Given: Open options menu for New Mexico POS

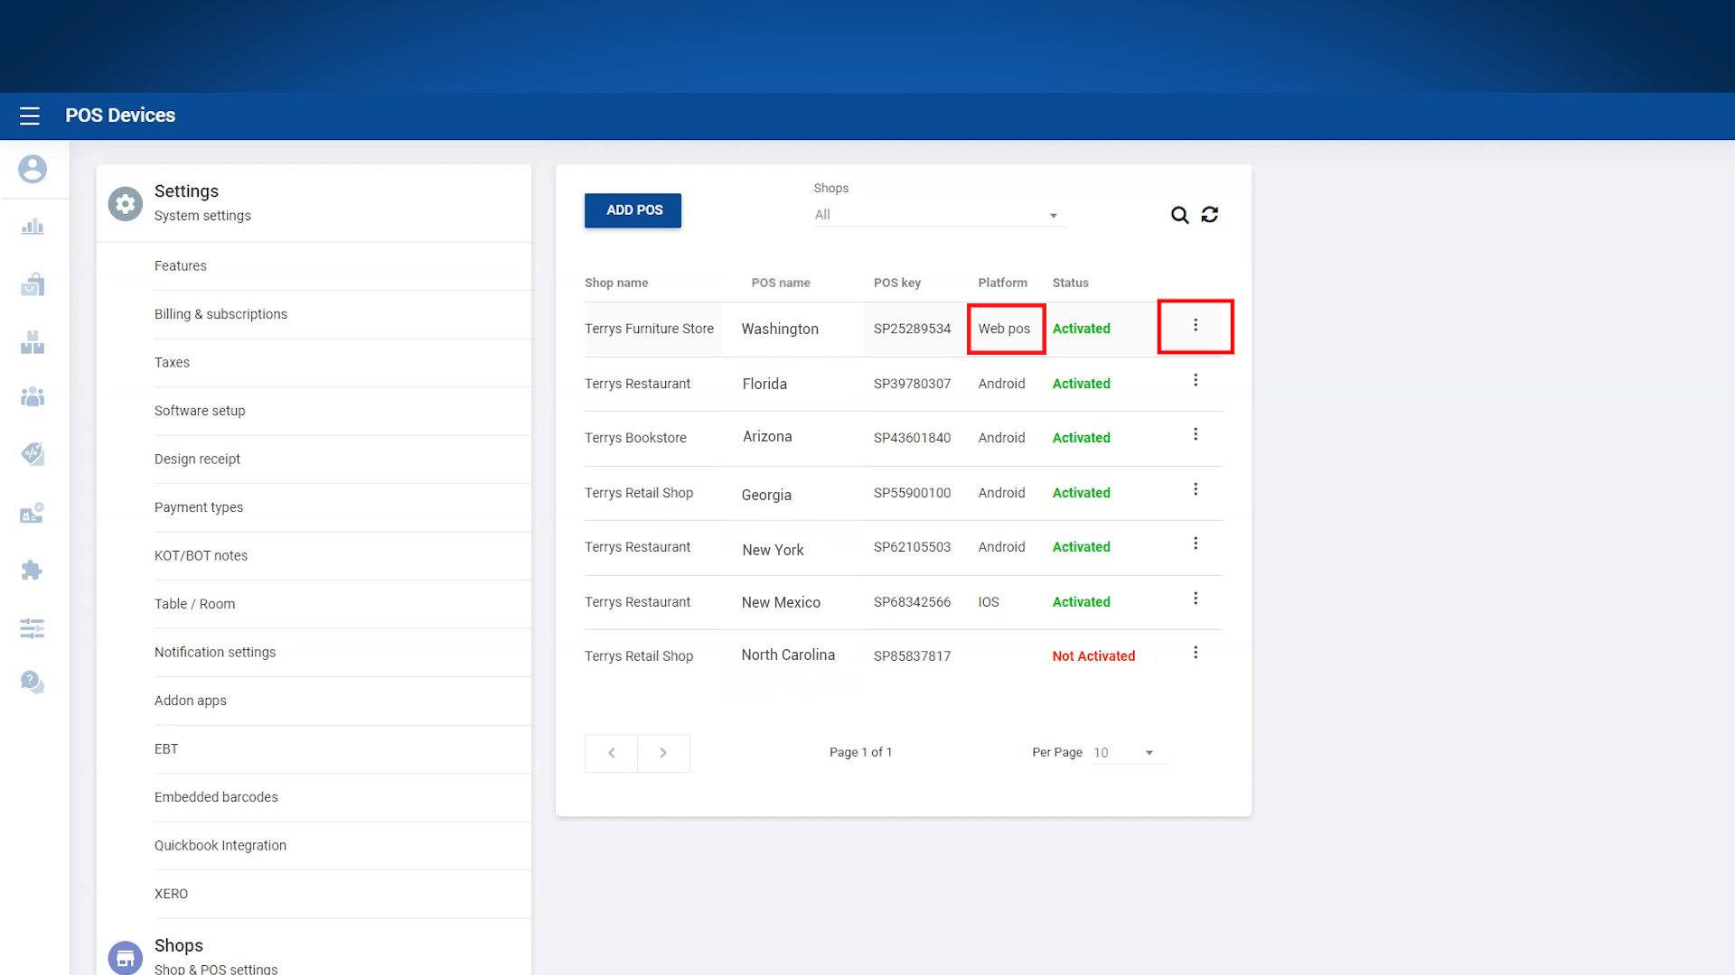Looking at the screenshot, I should 1196,599.
